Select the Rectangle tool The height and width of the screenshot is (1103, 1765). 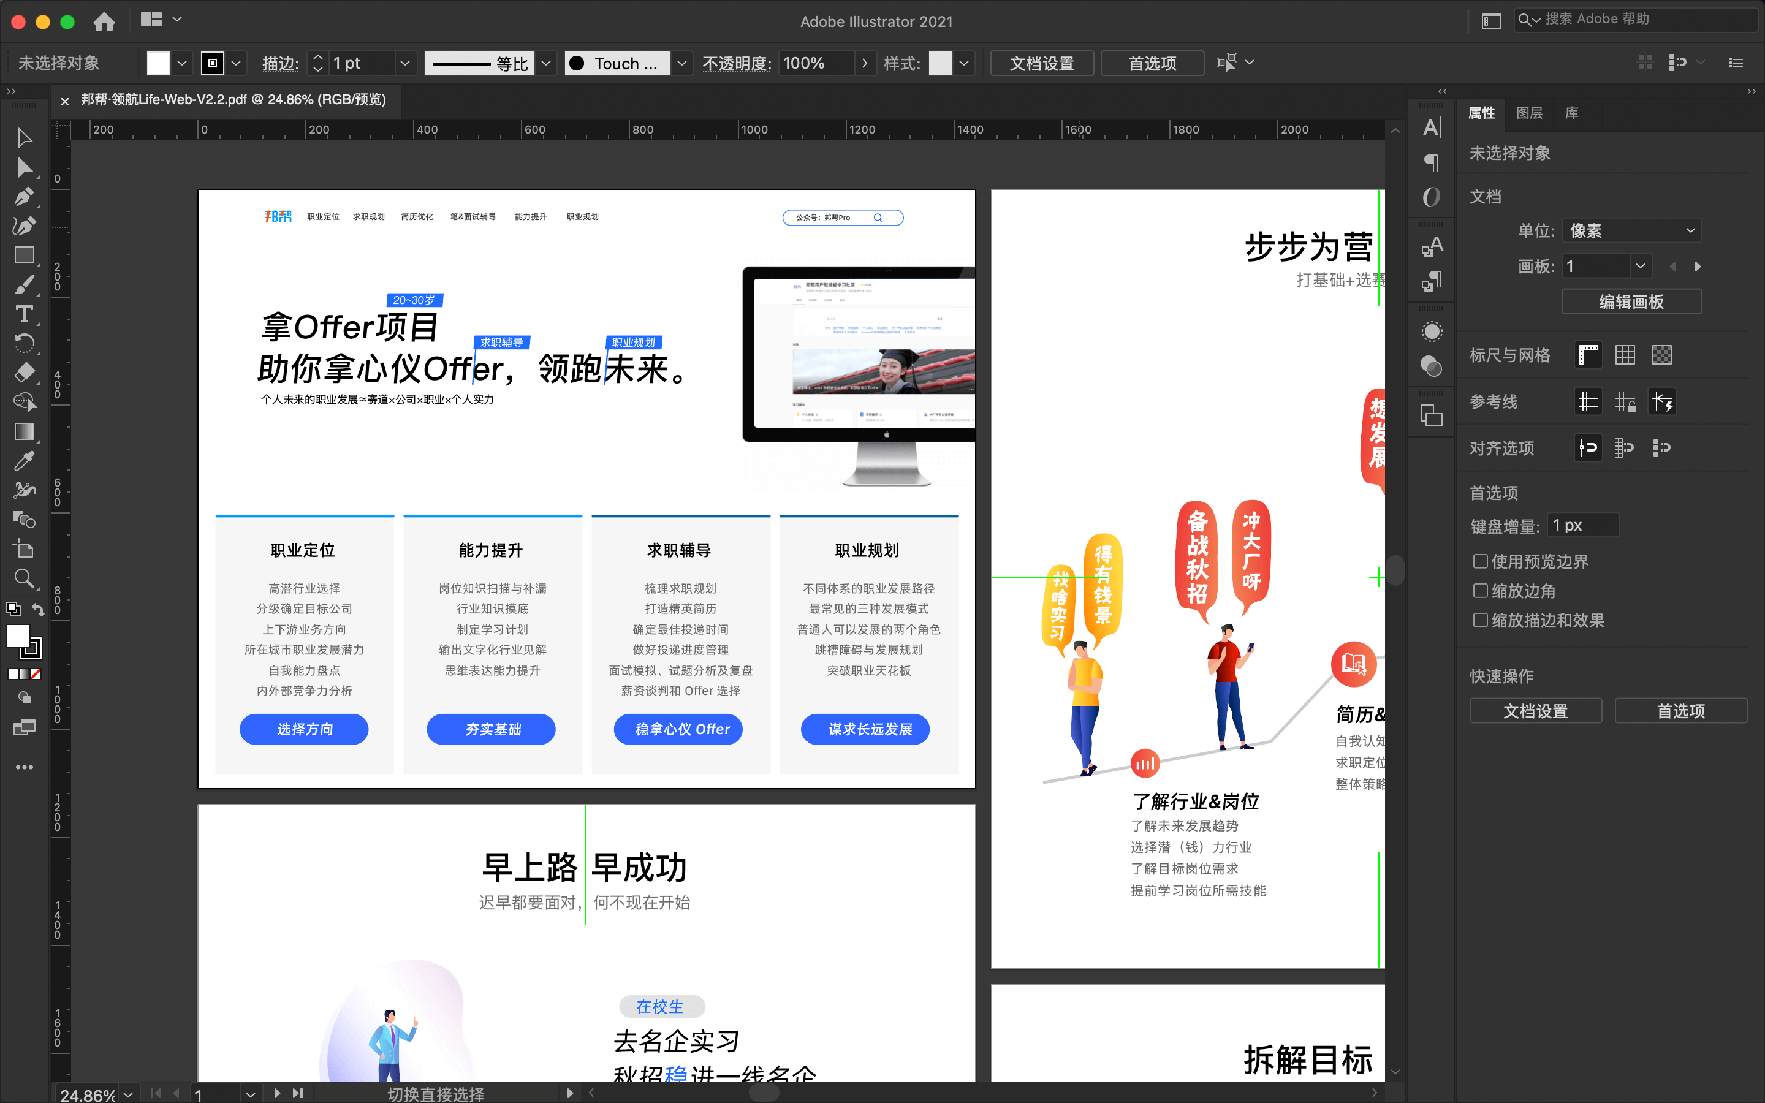click(x=24, y=256)
